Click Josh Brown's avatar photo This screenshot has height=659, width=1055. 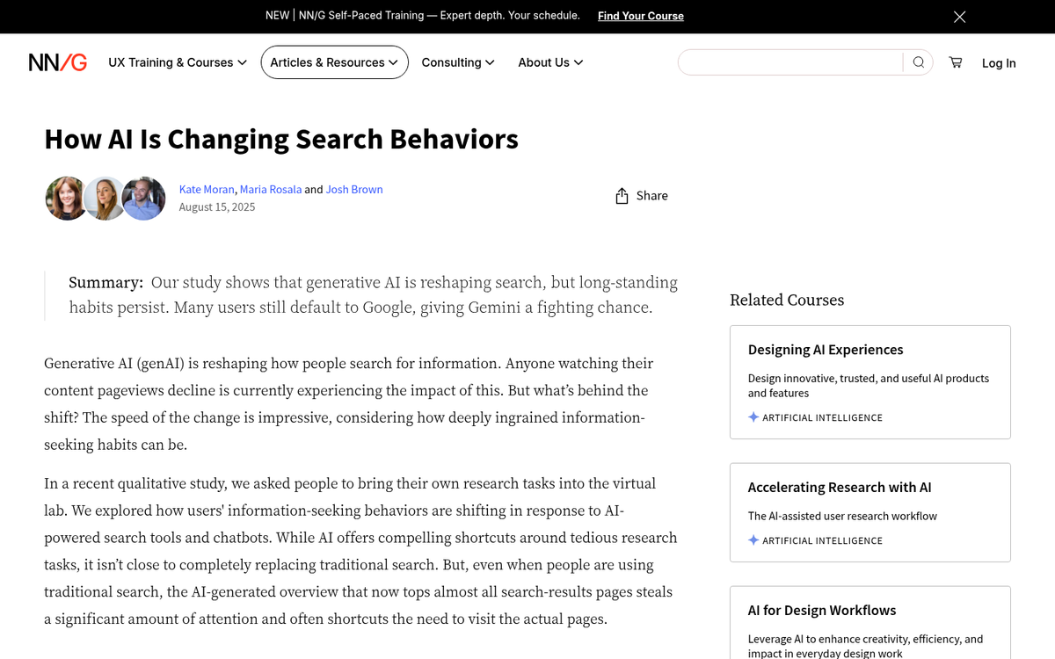144,199
